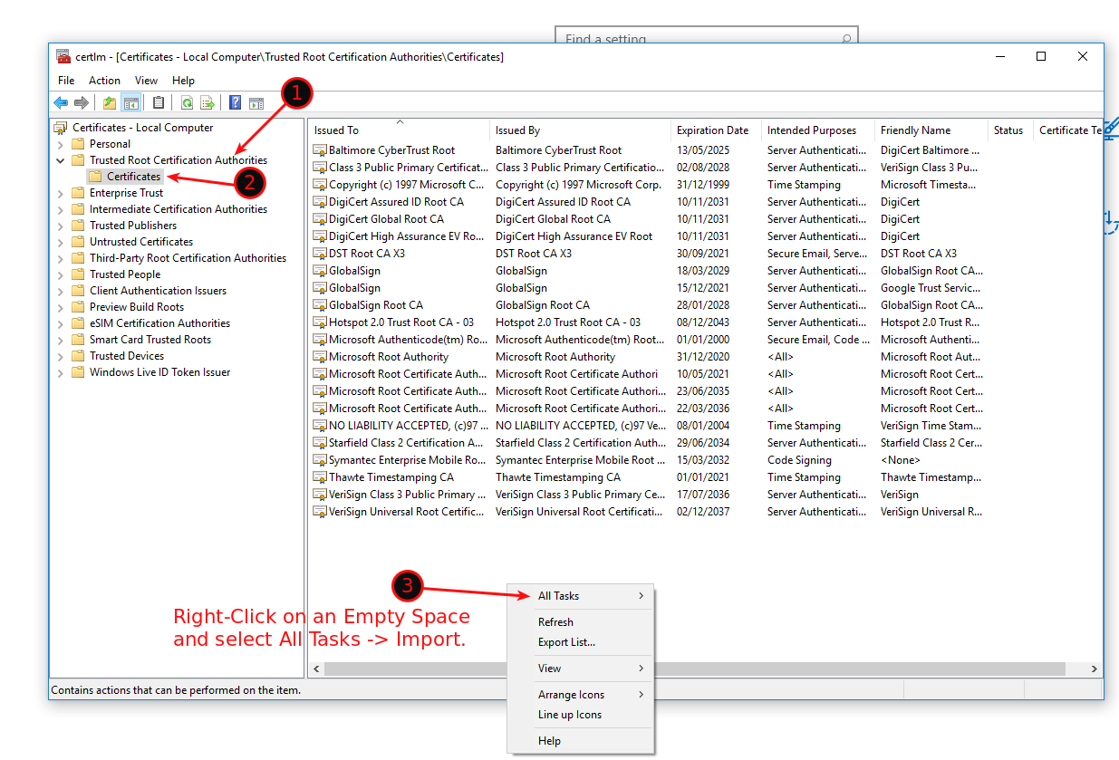Select Arrange Icons in context menu
The width and height of the screenshot is (1119, 760).
tap(571, 695)
